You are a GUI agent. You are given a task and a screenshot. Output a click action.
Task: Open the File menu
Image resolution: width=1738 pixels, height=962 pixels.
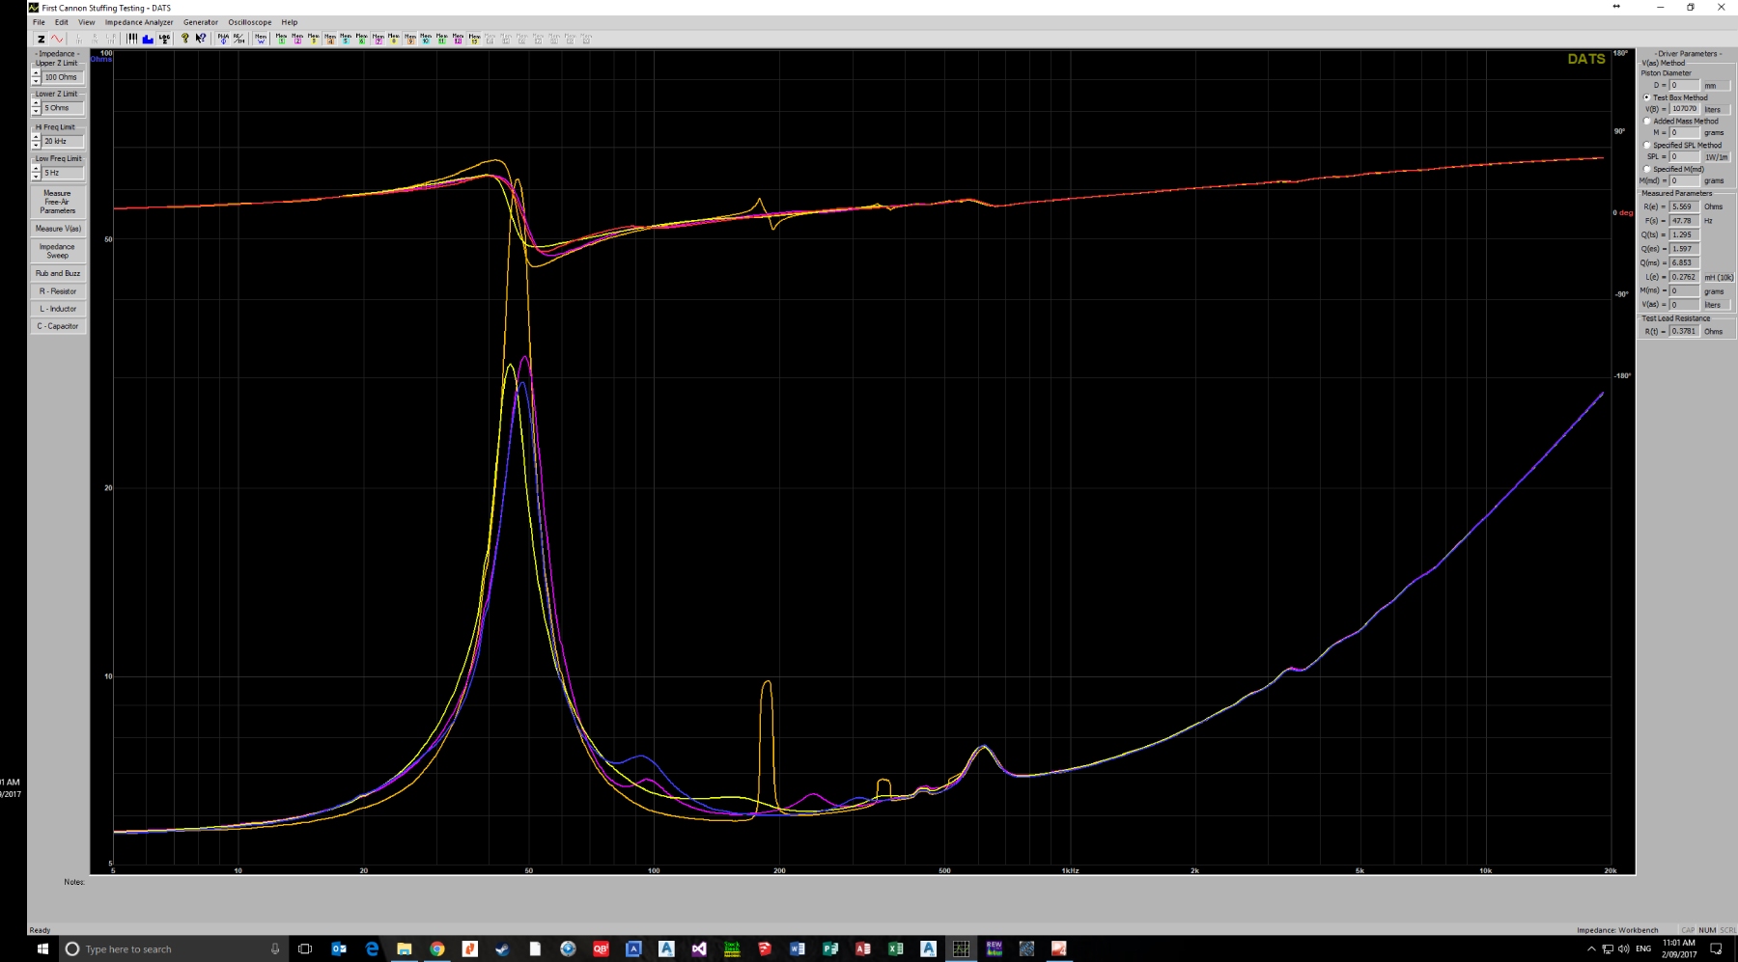pos(39,22)
